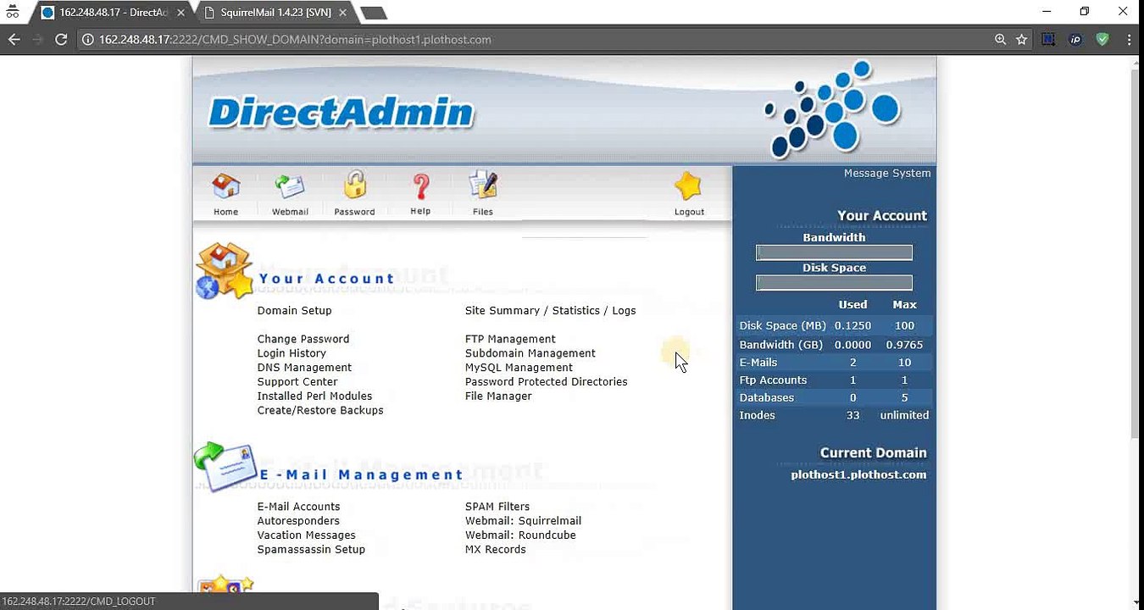Image resolution: width=1144 pixels, height=610 pixels.
Task: Open the File Manager link
Action: tap(498, 396)
